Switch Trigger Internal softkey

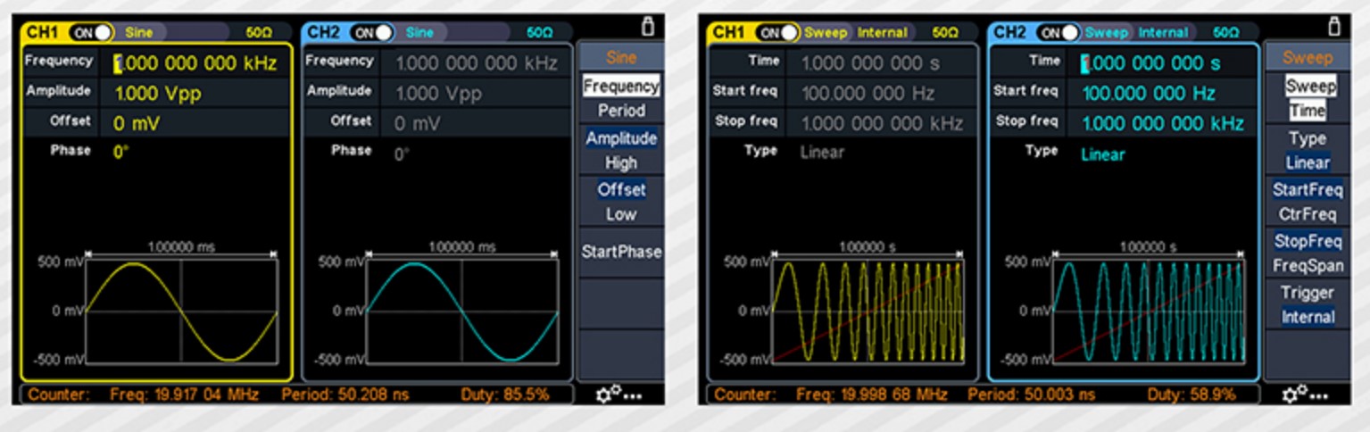click(x=1308, y=304)
